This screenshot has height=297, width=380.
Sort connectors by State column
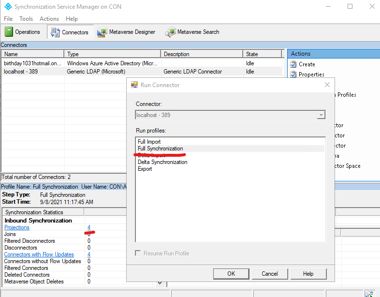tap(262, 54)
